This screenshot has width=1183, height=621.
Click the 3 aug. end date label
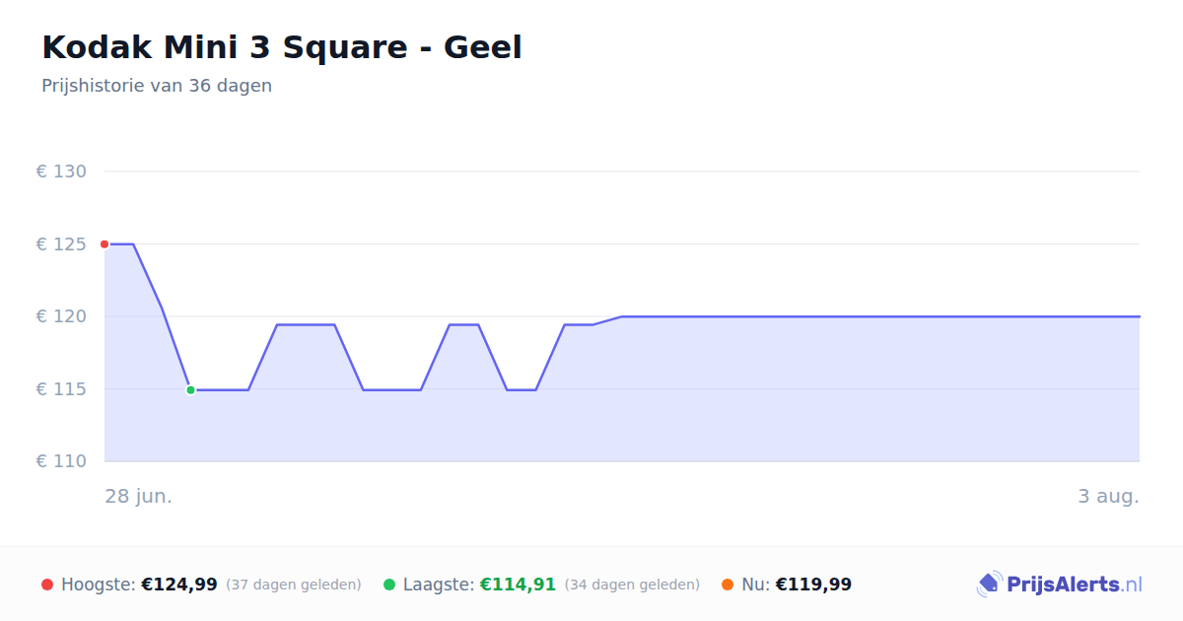[1108, 496]
